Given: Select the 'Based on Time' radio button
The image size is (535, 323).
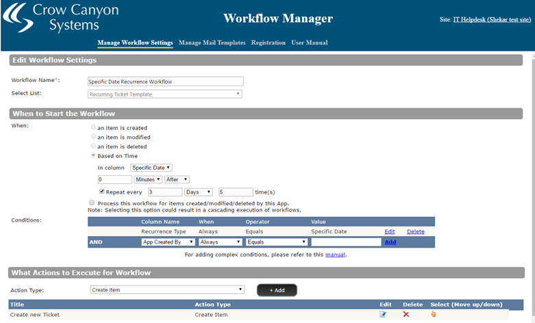Looking at the screenshot, I should coord(93,155).
